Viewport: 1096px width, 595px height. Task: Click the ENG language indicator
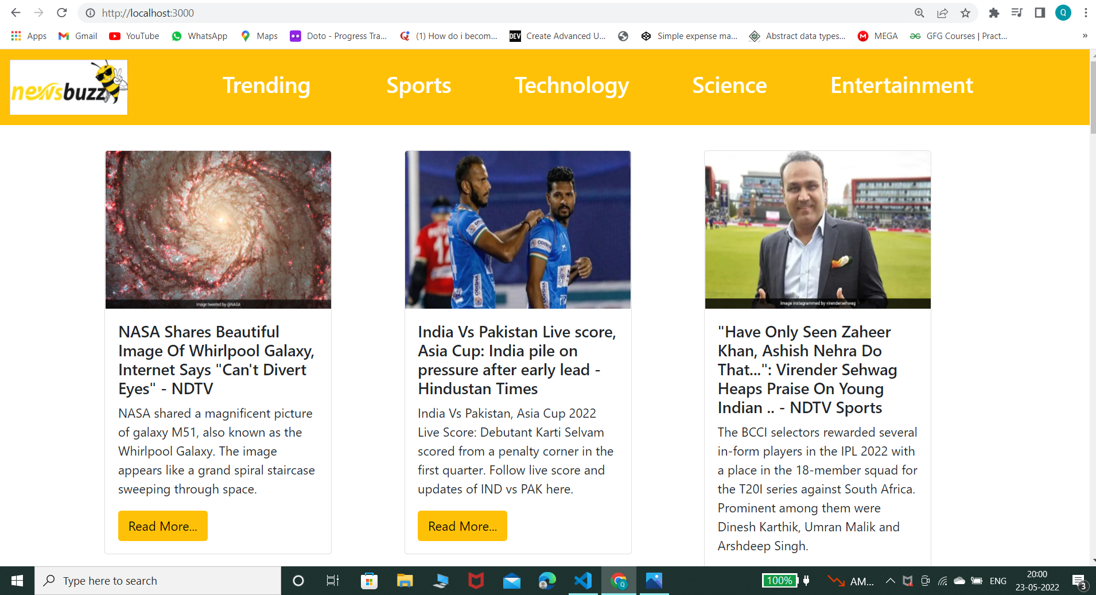[998, 581]
